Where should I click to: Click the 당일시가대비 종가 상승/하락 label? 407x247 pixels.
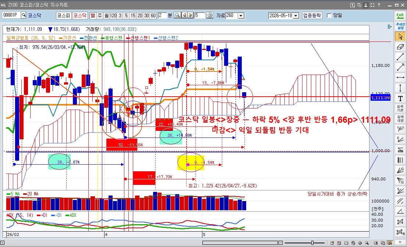click(337, 194)
